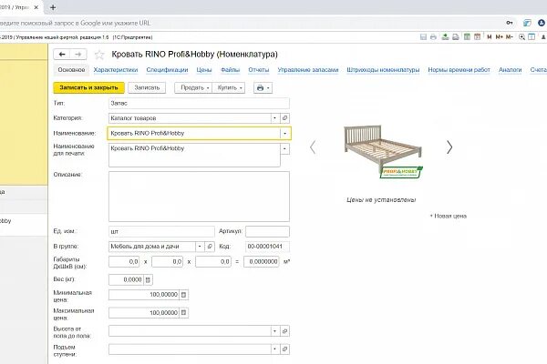Click the Код field 00-00001041

(x=267, y=247)
